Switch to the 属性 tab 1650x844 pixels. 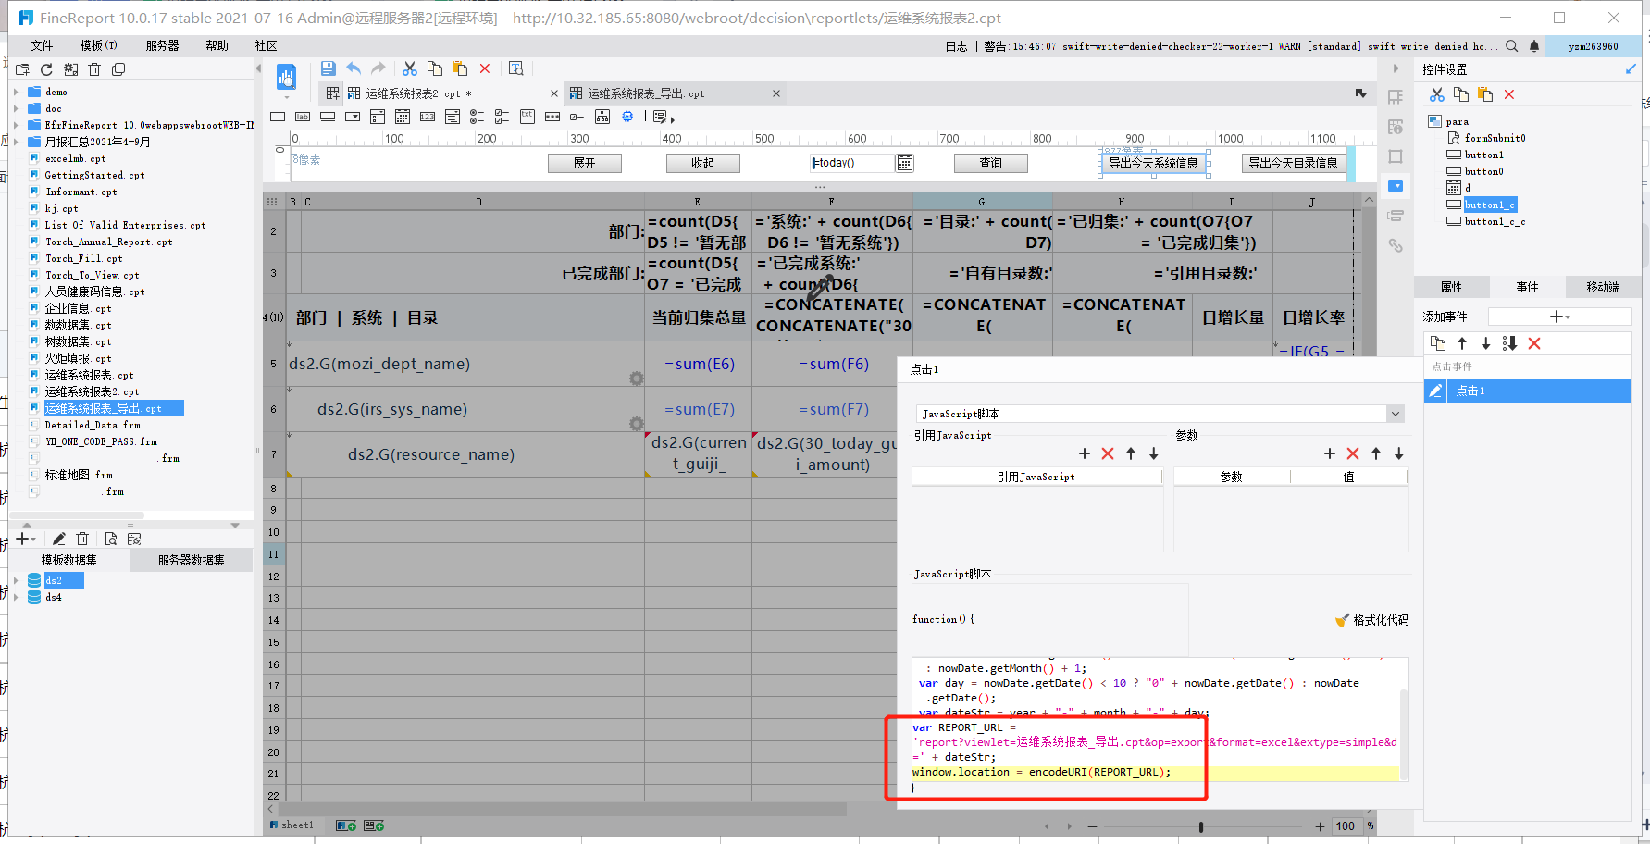coord(1451,287)
